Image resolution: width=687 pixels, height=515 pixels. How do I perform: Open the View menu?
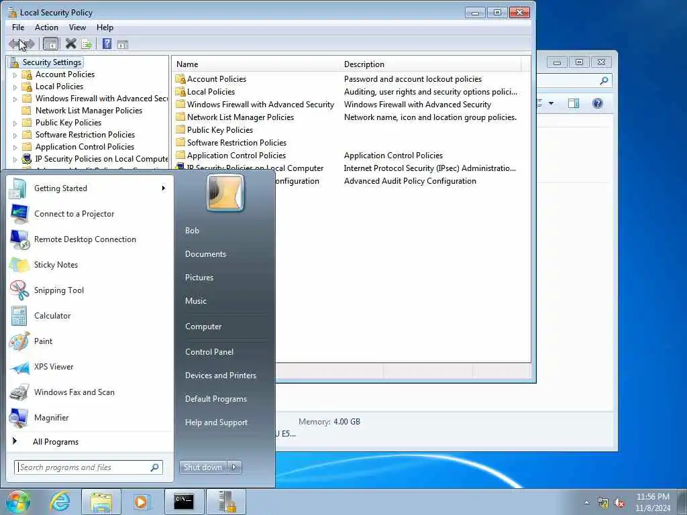click(x=77, y=27)
